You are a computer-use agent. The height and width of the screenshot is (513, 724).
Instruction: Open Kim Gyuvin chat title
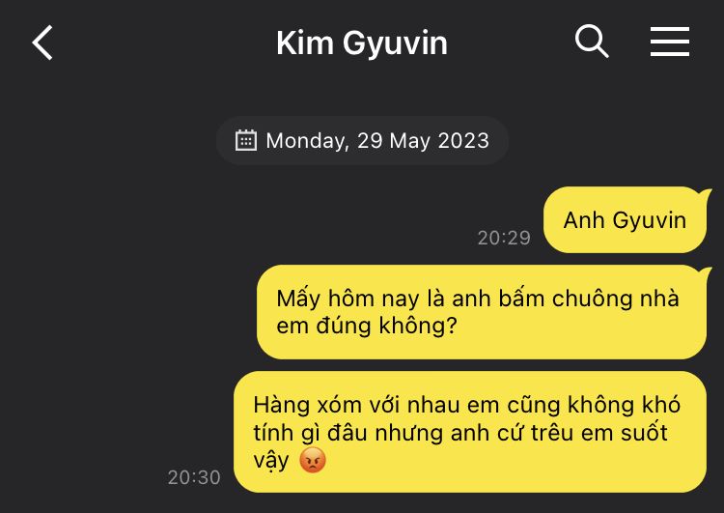tap(362, 43)
